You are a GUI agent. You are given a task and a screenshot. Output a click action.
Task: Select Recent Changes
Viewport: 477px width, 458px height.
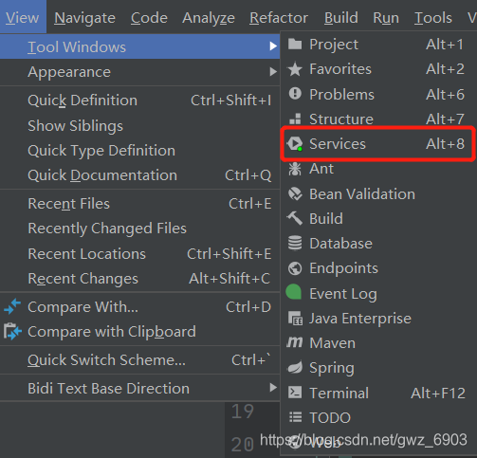(139, 279)
